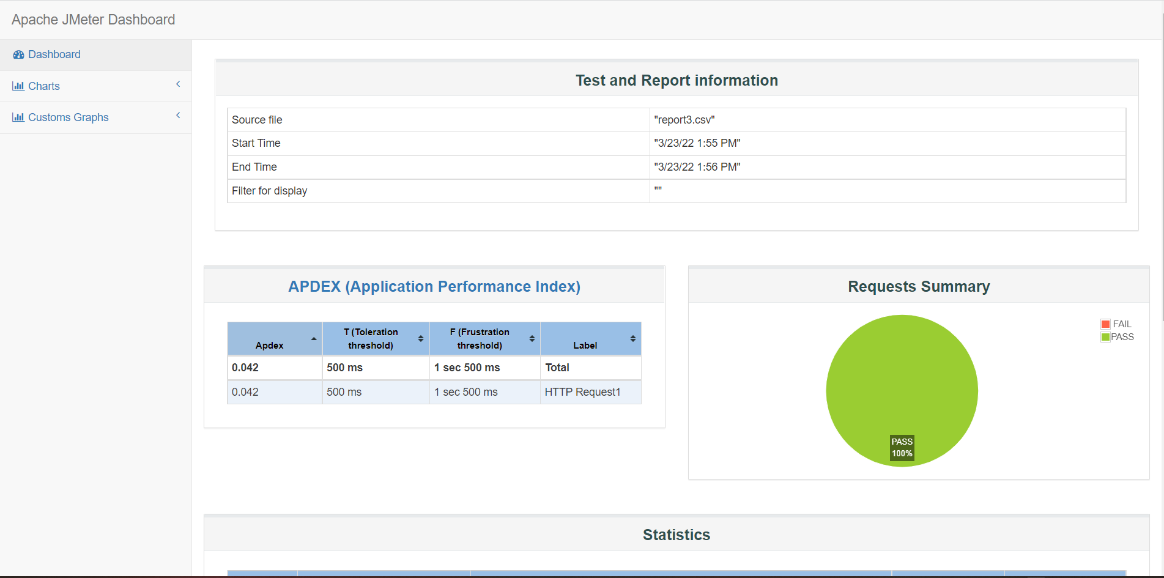The width and height of the screenshot is (1164, 578).
Task: Click the Apache JMeter Dashboard title link
Action: 92,19
